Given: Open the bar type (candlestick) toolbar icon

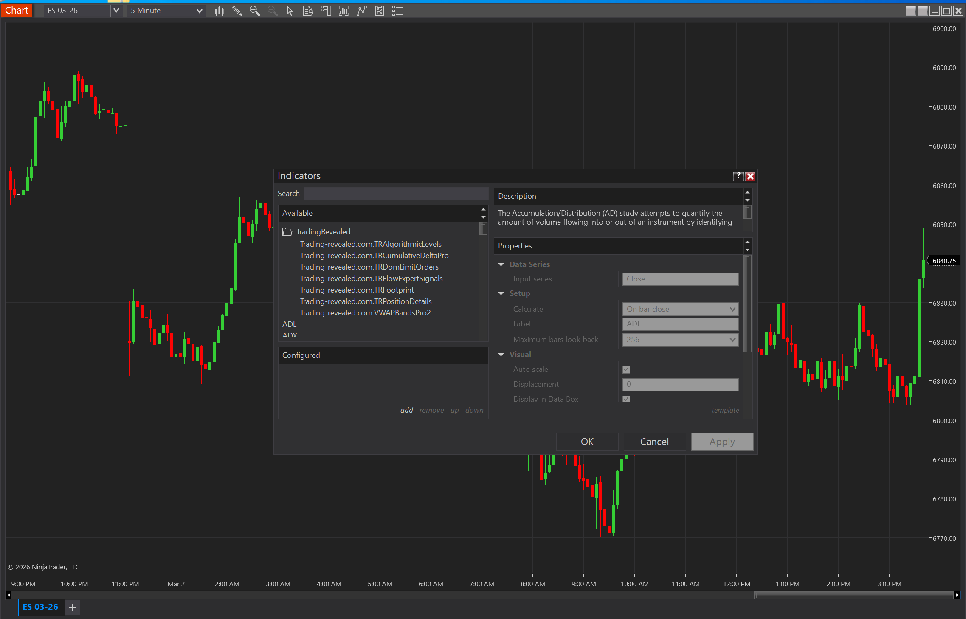Looking at the screenshot, I should 219,11.
